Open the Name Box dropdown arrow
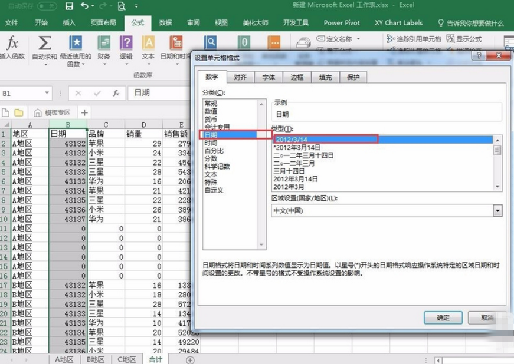 coord(48,94)
